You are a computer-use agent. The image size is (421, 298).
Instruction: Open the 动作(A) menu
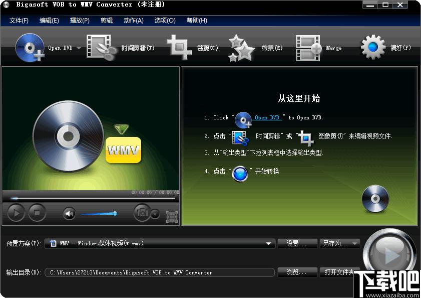click(x=134, y=21)
